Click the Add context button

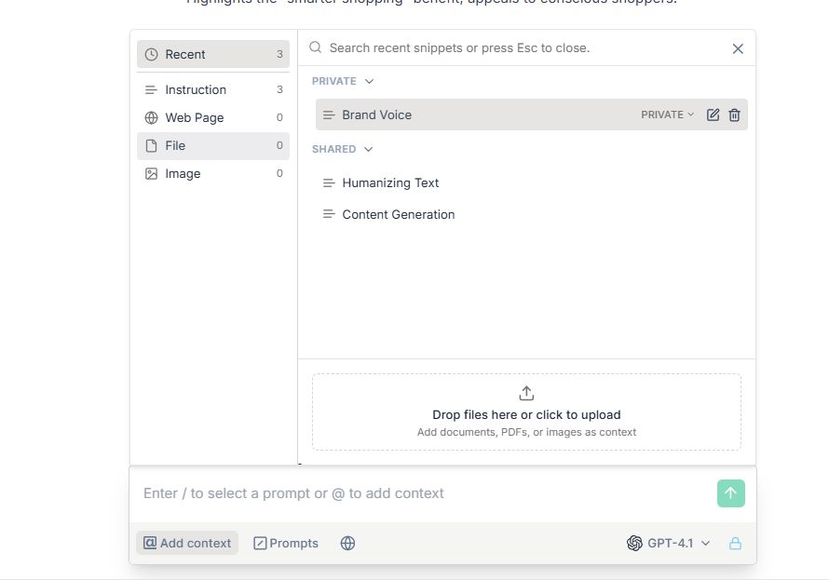tap(187, 543)
